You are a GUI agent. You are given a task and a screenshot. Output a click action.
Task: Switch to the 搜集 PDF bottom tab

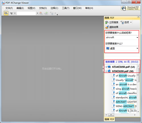coord(109,119)
